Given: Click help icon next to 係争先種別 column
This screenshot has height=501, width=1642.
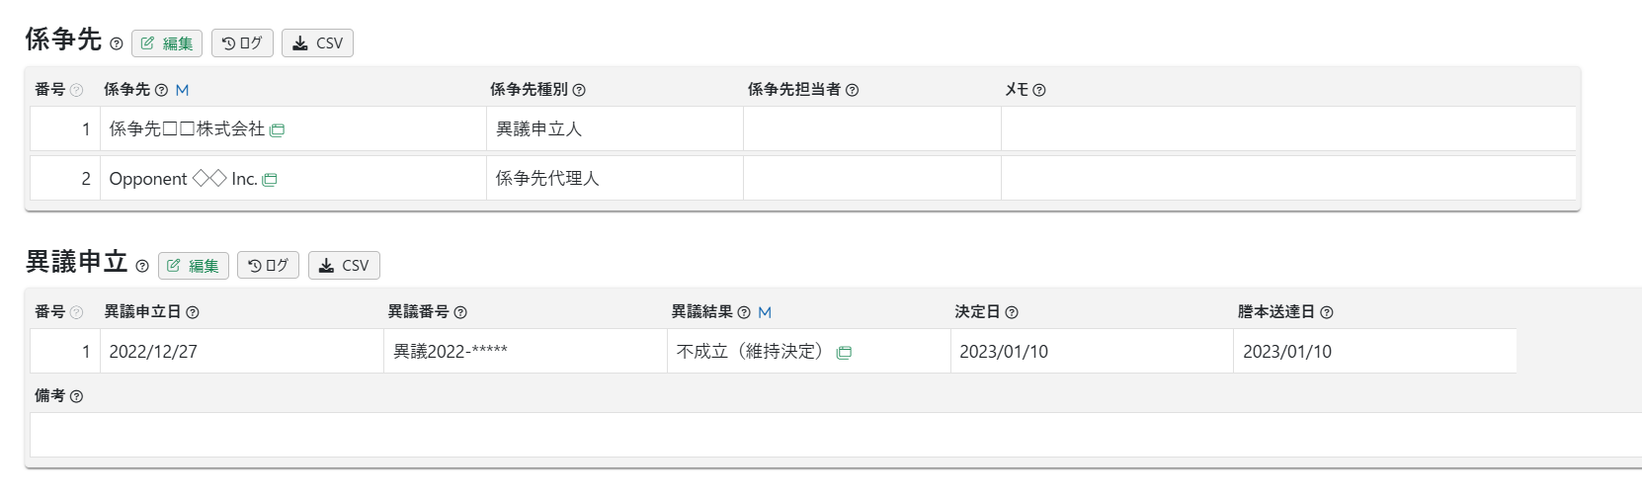Looking at the screenshot, I should 579,90.
